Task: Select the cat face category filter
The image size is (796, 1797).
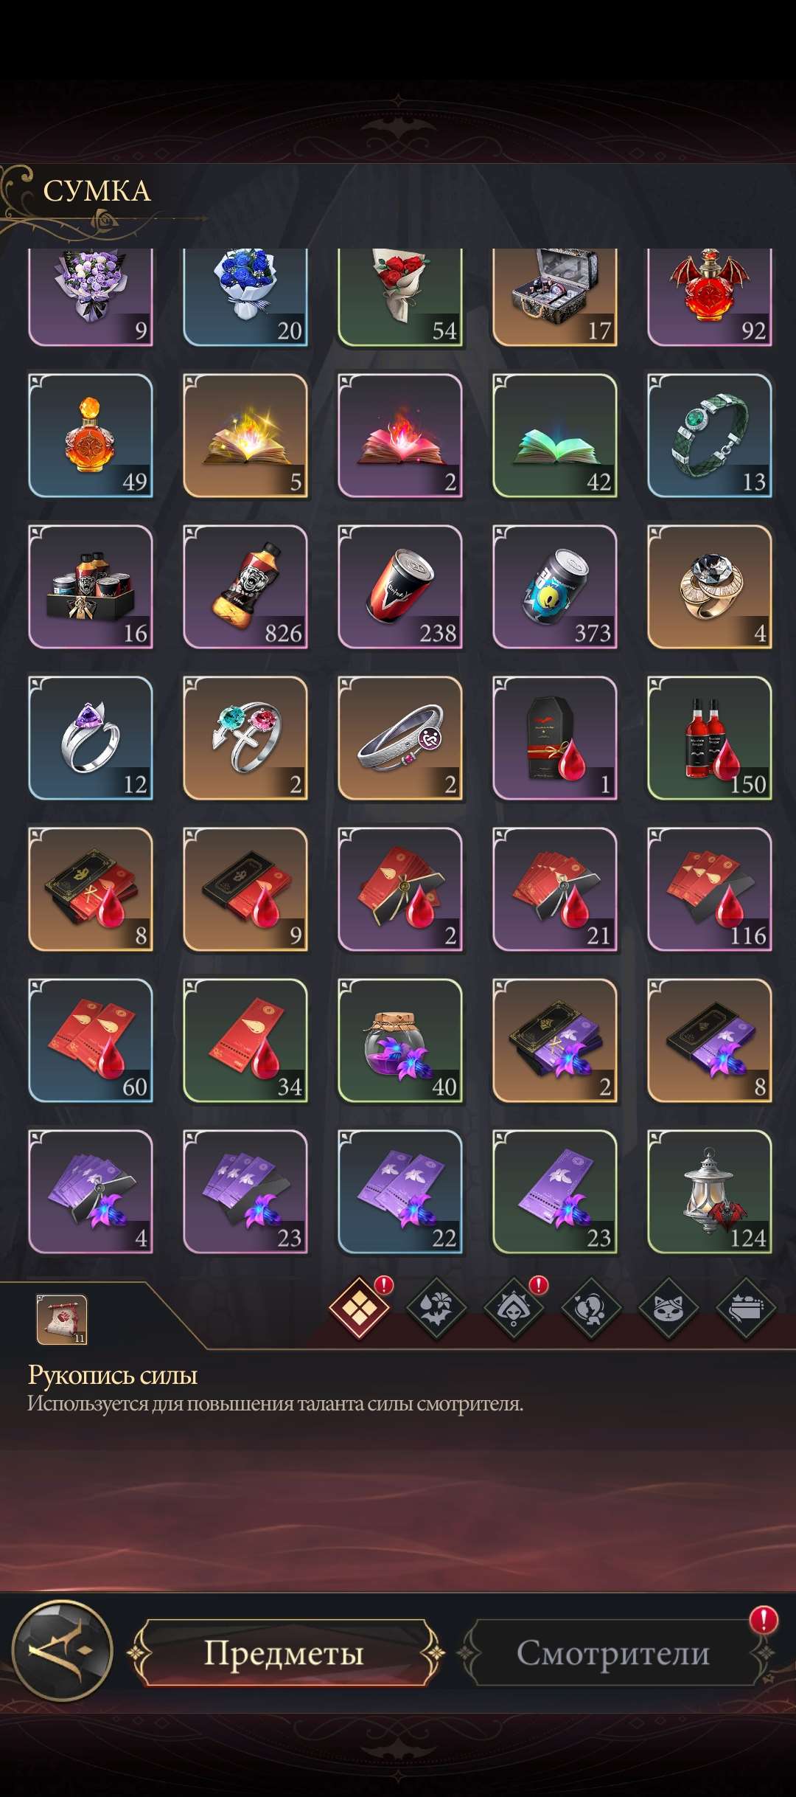Action: tap(668, 1309)
